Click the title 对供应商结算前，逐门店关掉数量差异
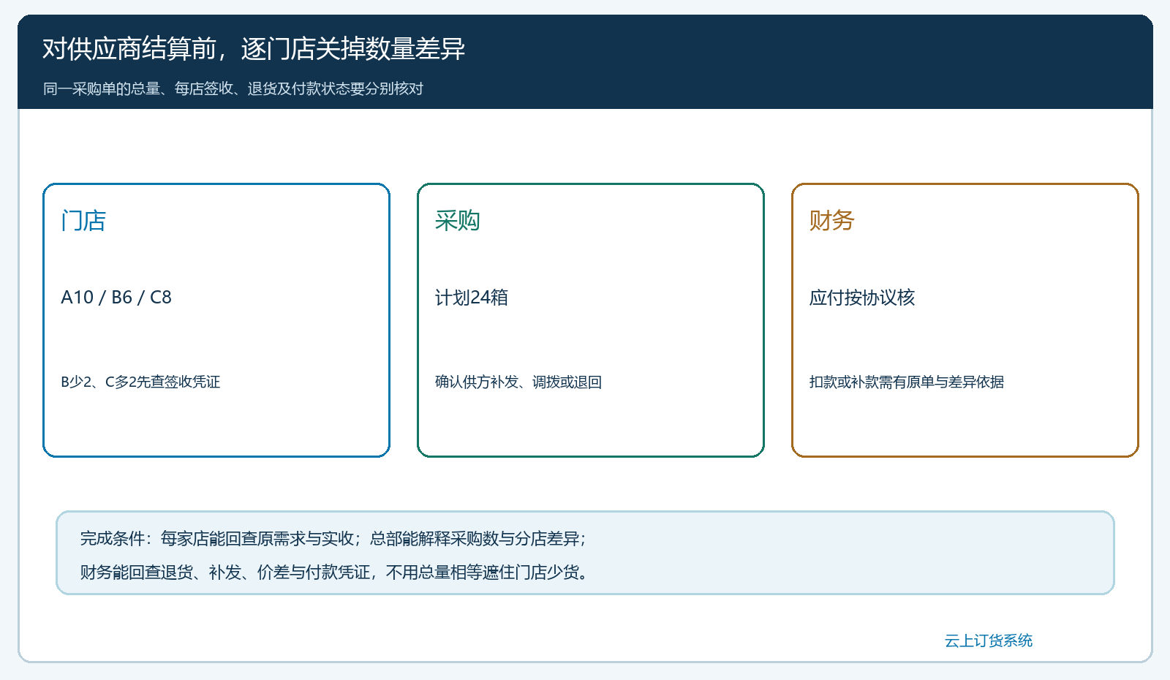 [254, 49]
